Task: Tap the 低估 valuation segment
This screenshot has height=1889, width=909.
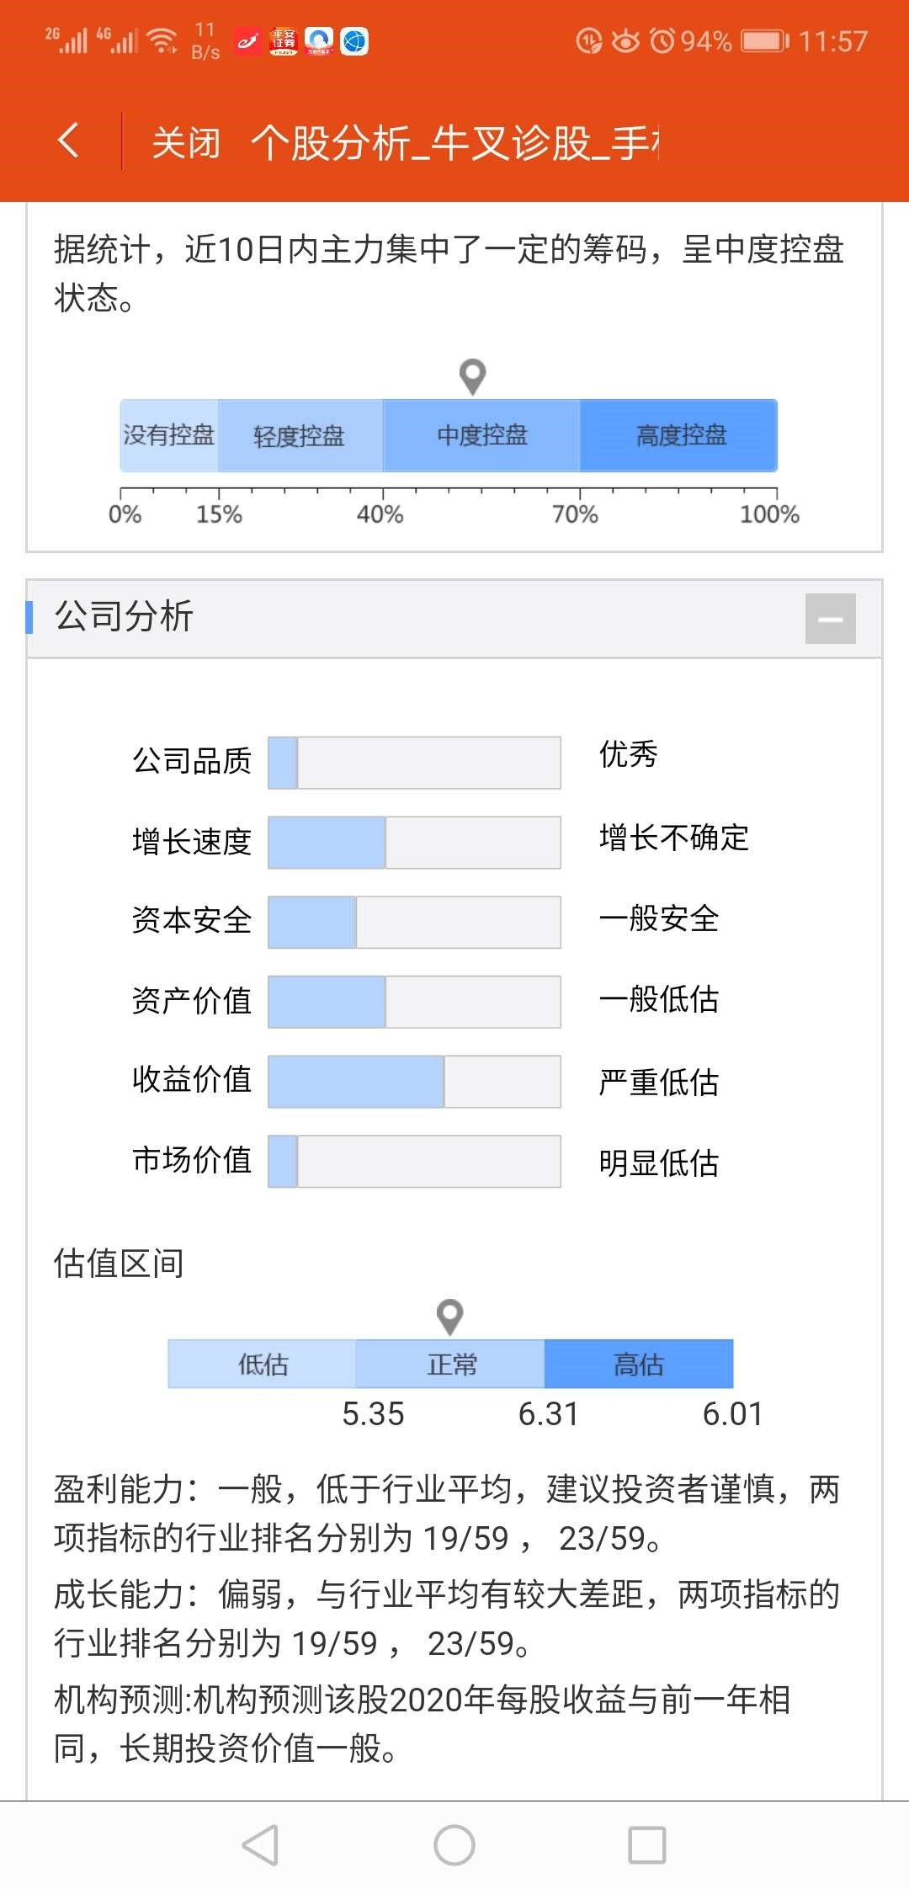Action: [263, 1364]
